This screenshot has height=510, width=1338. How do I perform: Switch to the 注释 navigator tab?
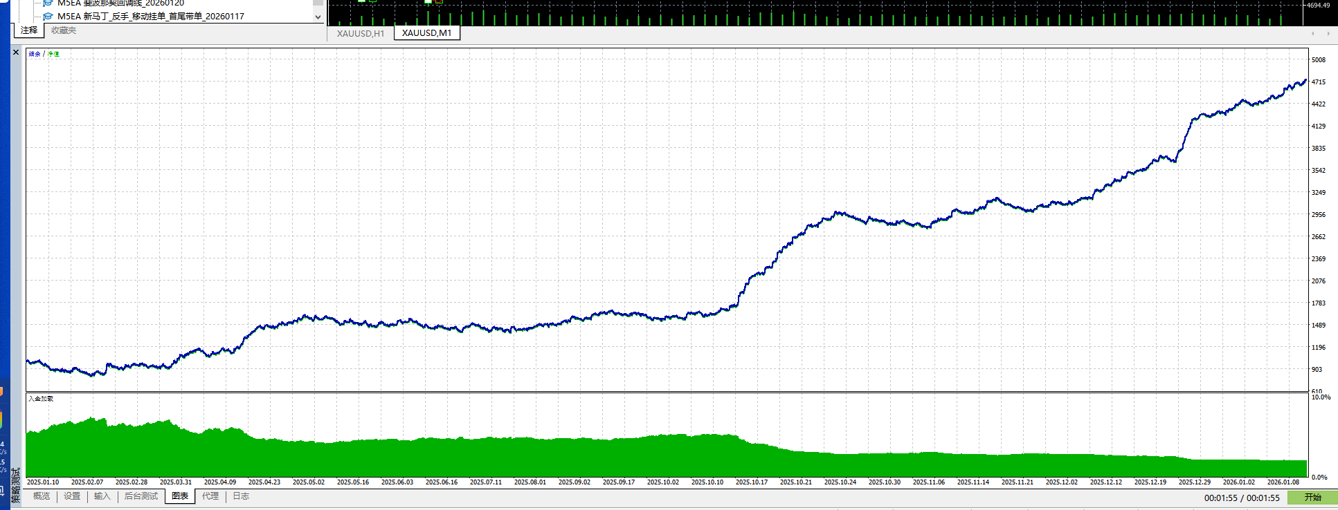click(x=29, y=30)
